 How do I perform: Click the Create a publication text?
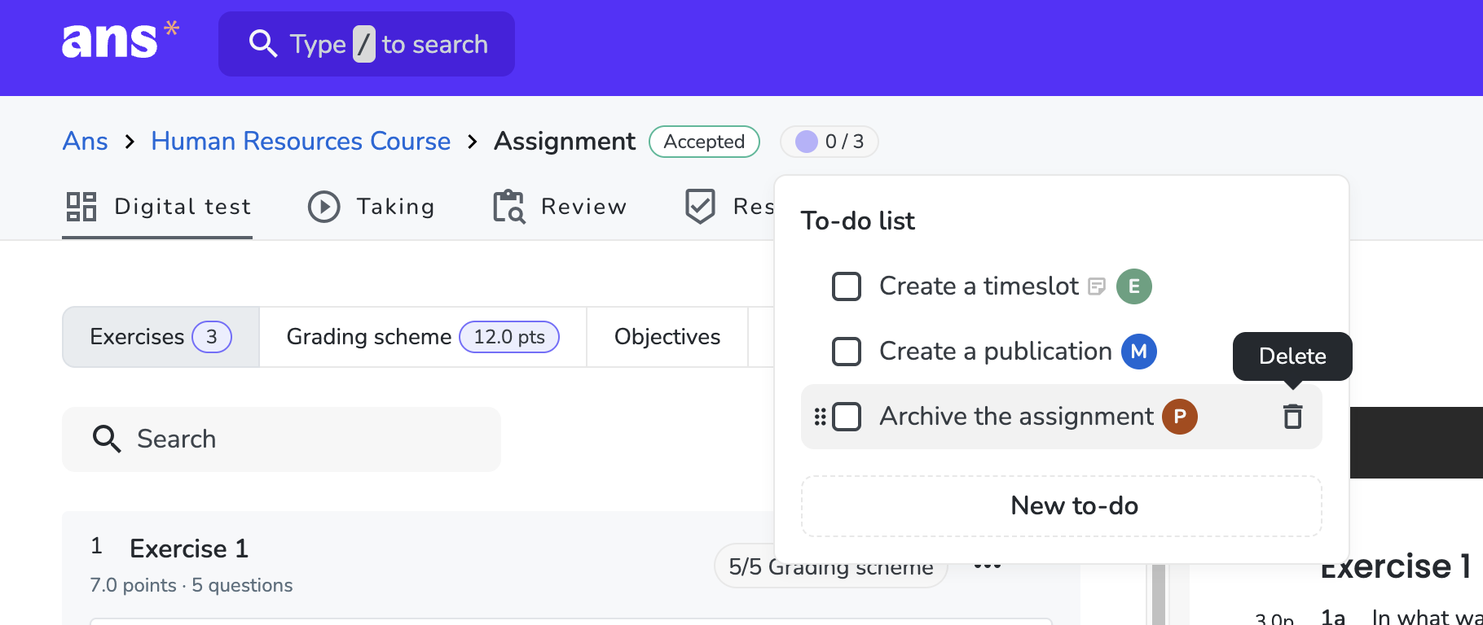tap(996, 352)
